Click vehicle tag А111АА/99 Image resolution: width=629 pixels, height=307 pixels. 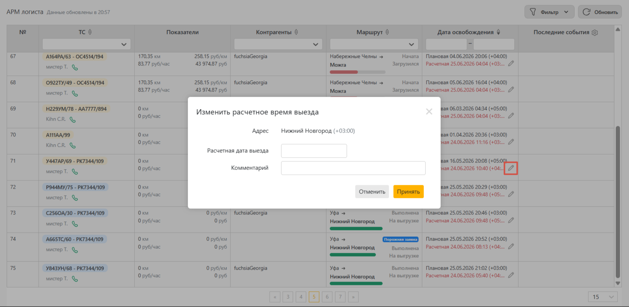tap(58, 135)
